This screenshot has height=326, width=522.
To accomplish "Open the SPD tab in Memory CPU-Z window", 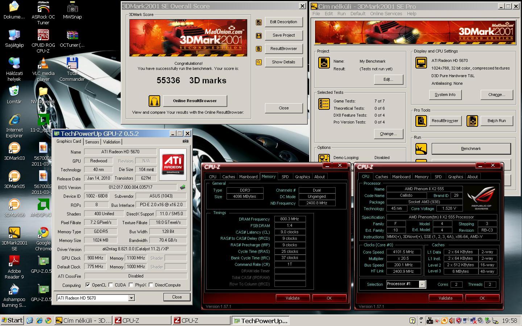I will coord(285,177).
